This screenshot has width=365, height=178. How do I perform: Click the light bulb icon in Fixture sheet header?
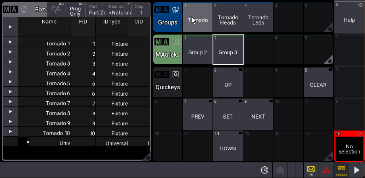[x=24, y=9]
